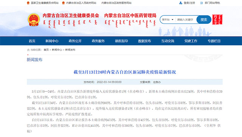Viewport: 242px width, 137px height.
Task: Click the red Mongolian script seal icon
Action: point(217,20)
